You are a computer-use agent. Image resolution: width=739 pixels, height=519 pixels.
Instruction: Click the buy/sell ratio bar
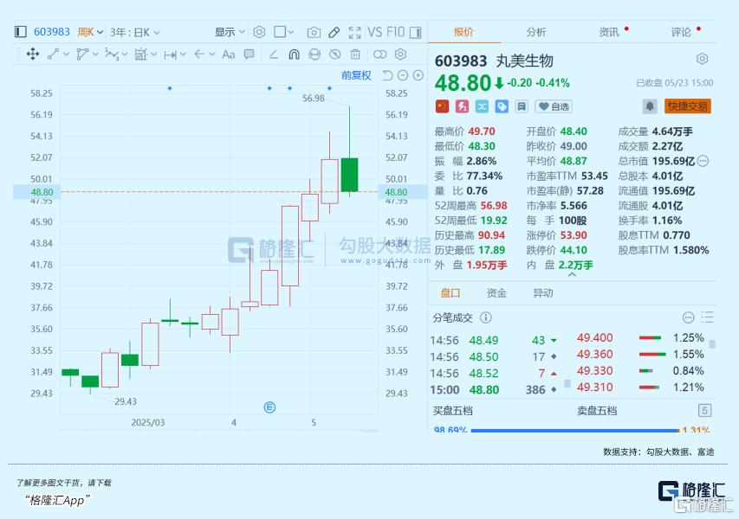(x=575, y=430)
